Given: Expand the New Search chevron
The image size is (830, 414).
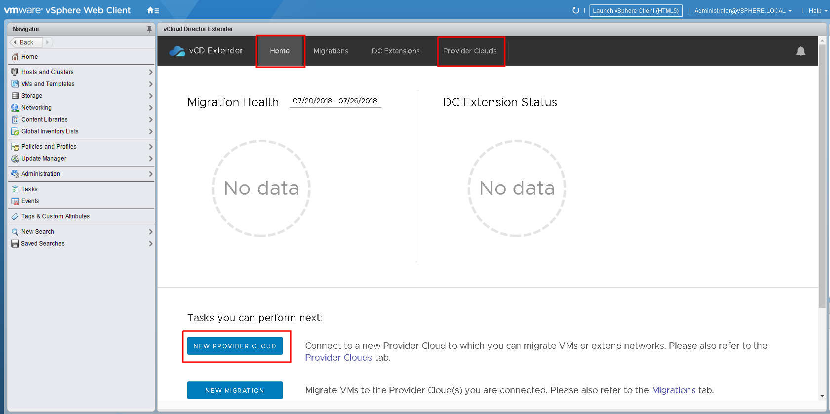Looking at the screenshot, I should (151, 232).
